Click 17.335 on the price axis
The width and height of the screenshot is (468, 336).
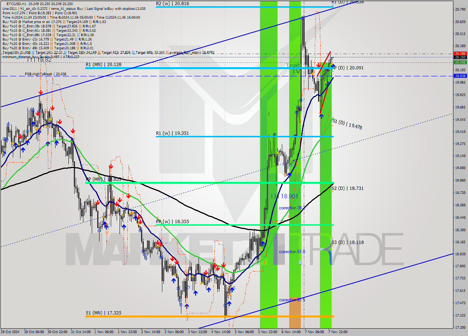click(460, 315)
